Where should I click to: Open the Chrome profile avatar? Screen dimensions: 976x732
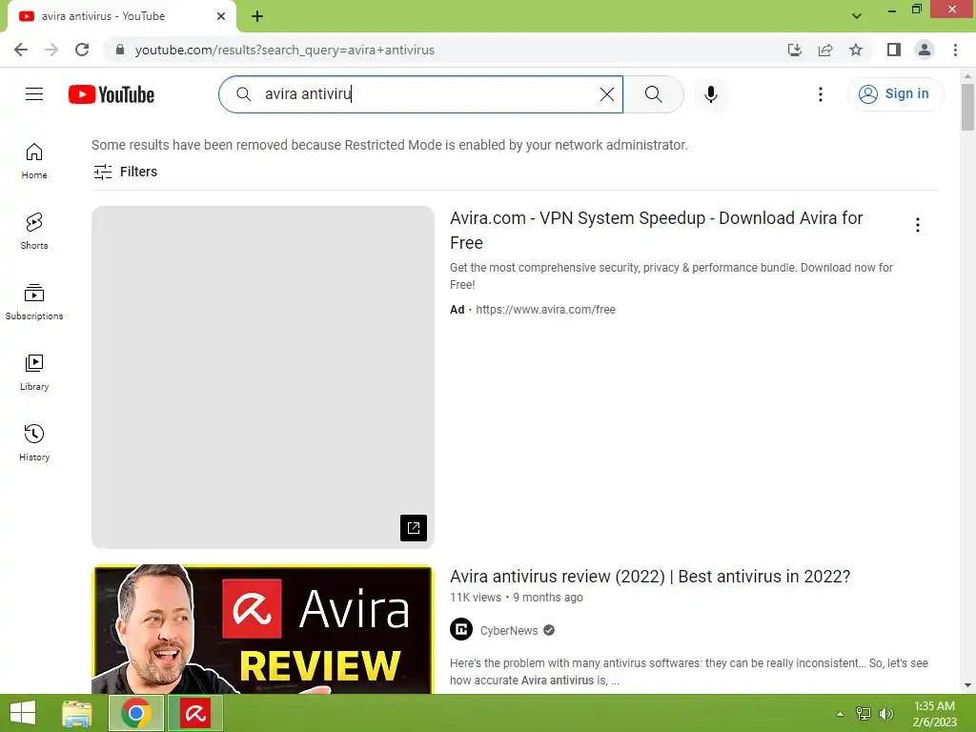click(925, 50)
